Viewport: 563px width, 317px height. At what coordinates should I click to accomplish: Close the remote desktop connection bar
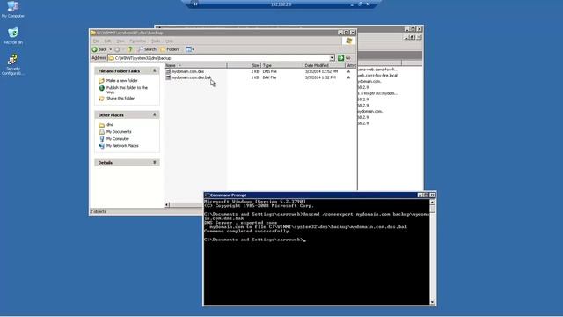coord(368,4)
